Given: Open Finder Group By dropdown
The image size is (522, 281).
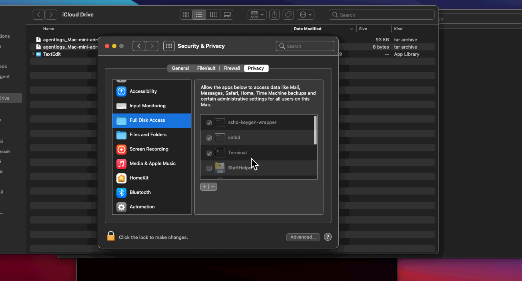Looking at the screenshot, I should [257, 15].
